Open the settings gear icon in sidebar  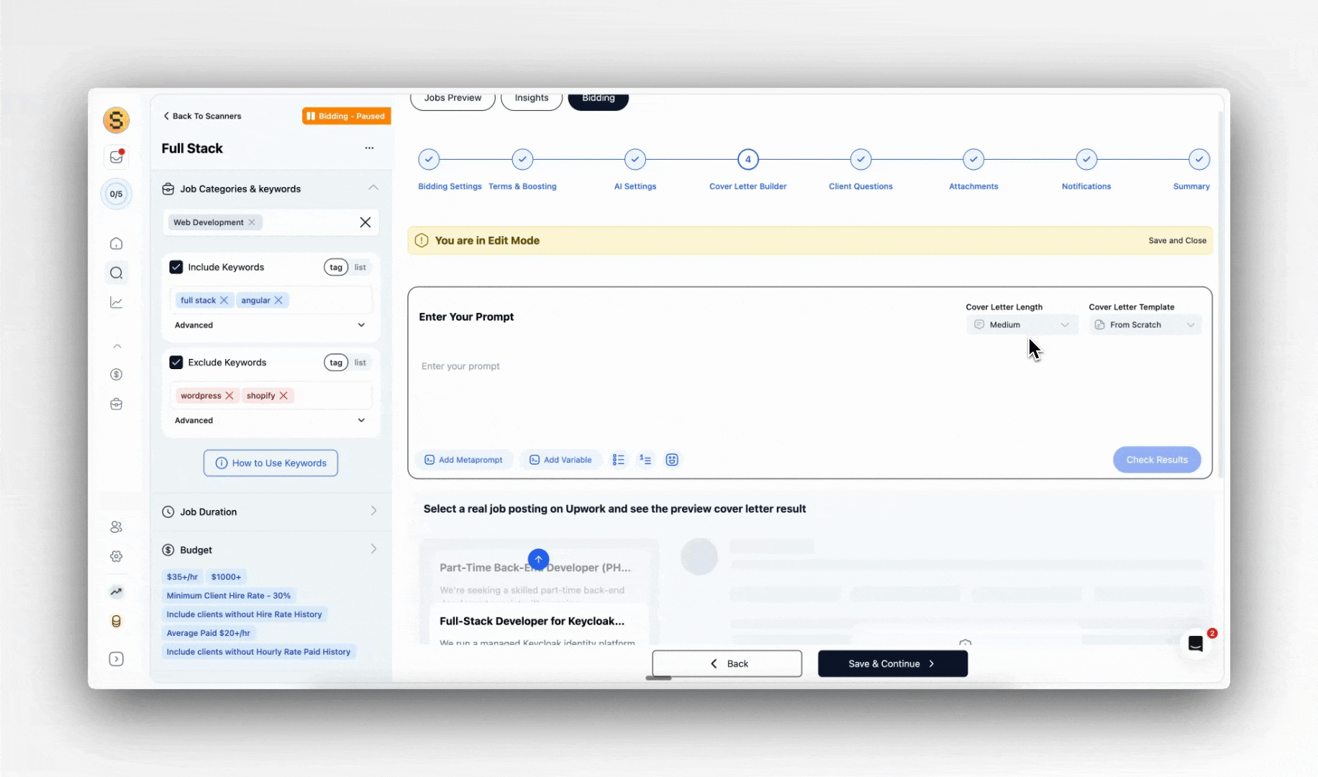click(116, 556)
